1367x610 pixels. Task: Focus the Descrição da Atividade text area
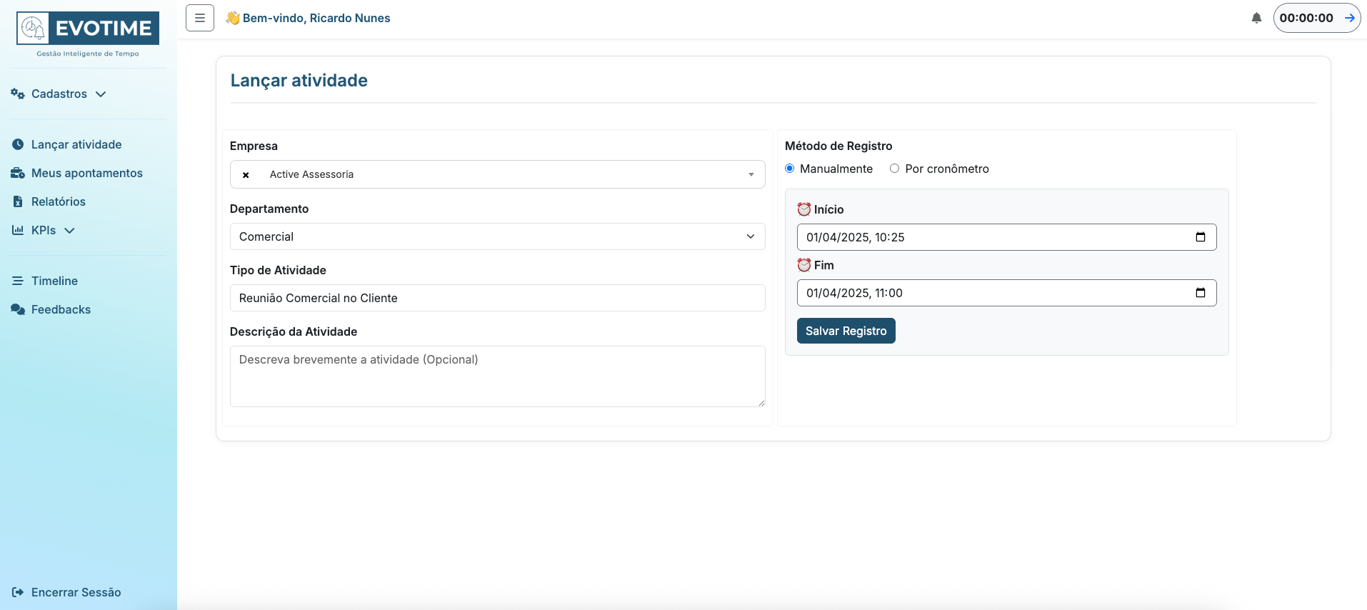pos(497,376)
